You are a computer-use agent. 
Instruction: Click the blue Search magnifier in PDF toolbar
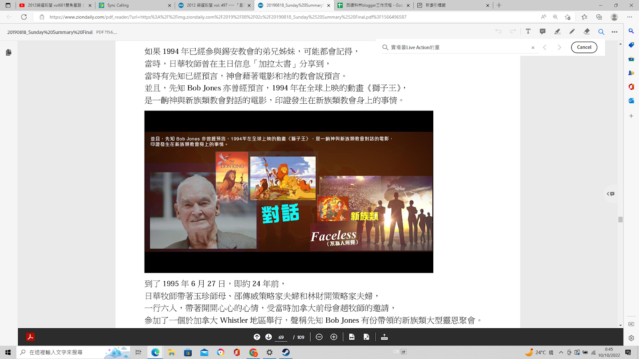[x=601, y=32]
